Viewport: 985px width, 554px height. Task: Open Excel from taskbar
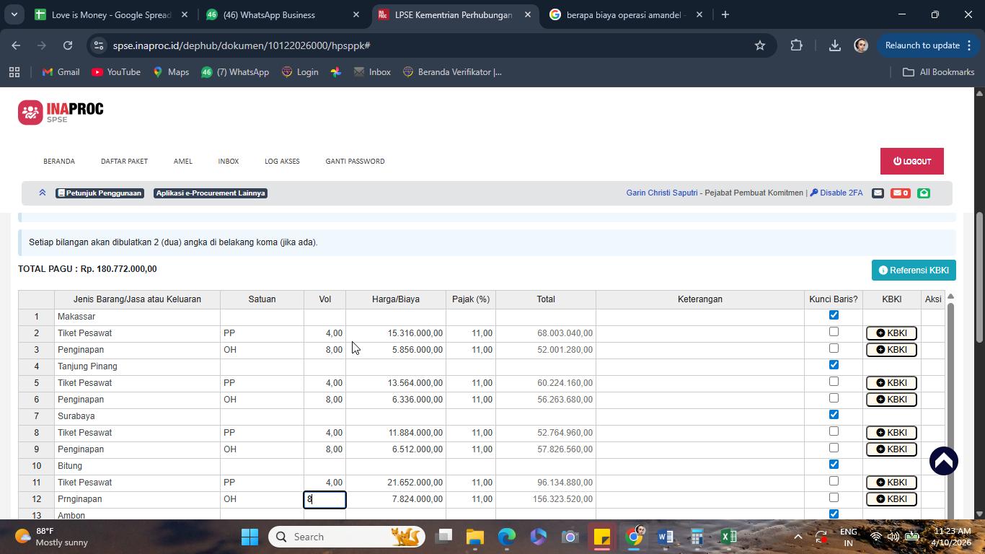point(728,537)
